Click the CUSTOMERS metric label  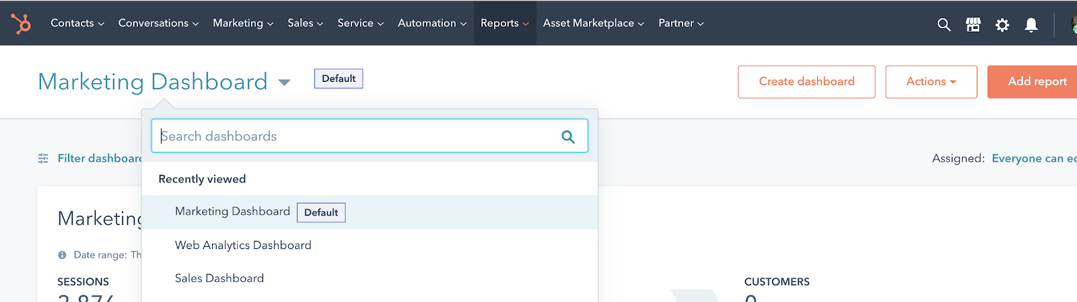click(777, 282)
